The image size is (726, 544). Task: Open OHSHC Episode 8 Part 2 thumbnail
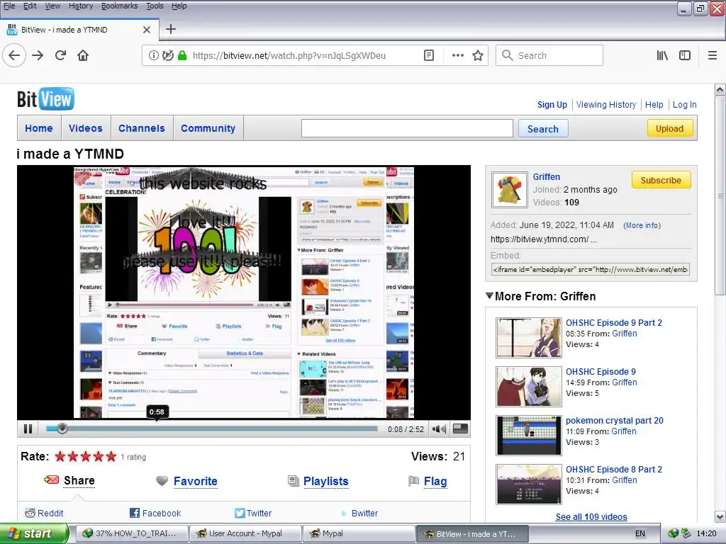(529, 484)
